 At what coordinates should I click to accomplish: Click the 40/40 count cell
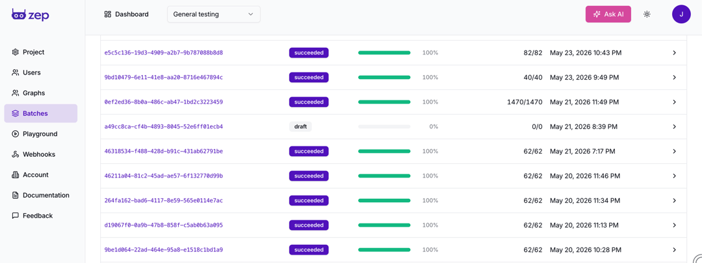533,77
